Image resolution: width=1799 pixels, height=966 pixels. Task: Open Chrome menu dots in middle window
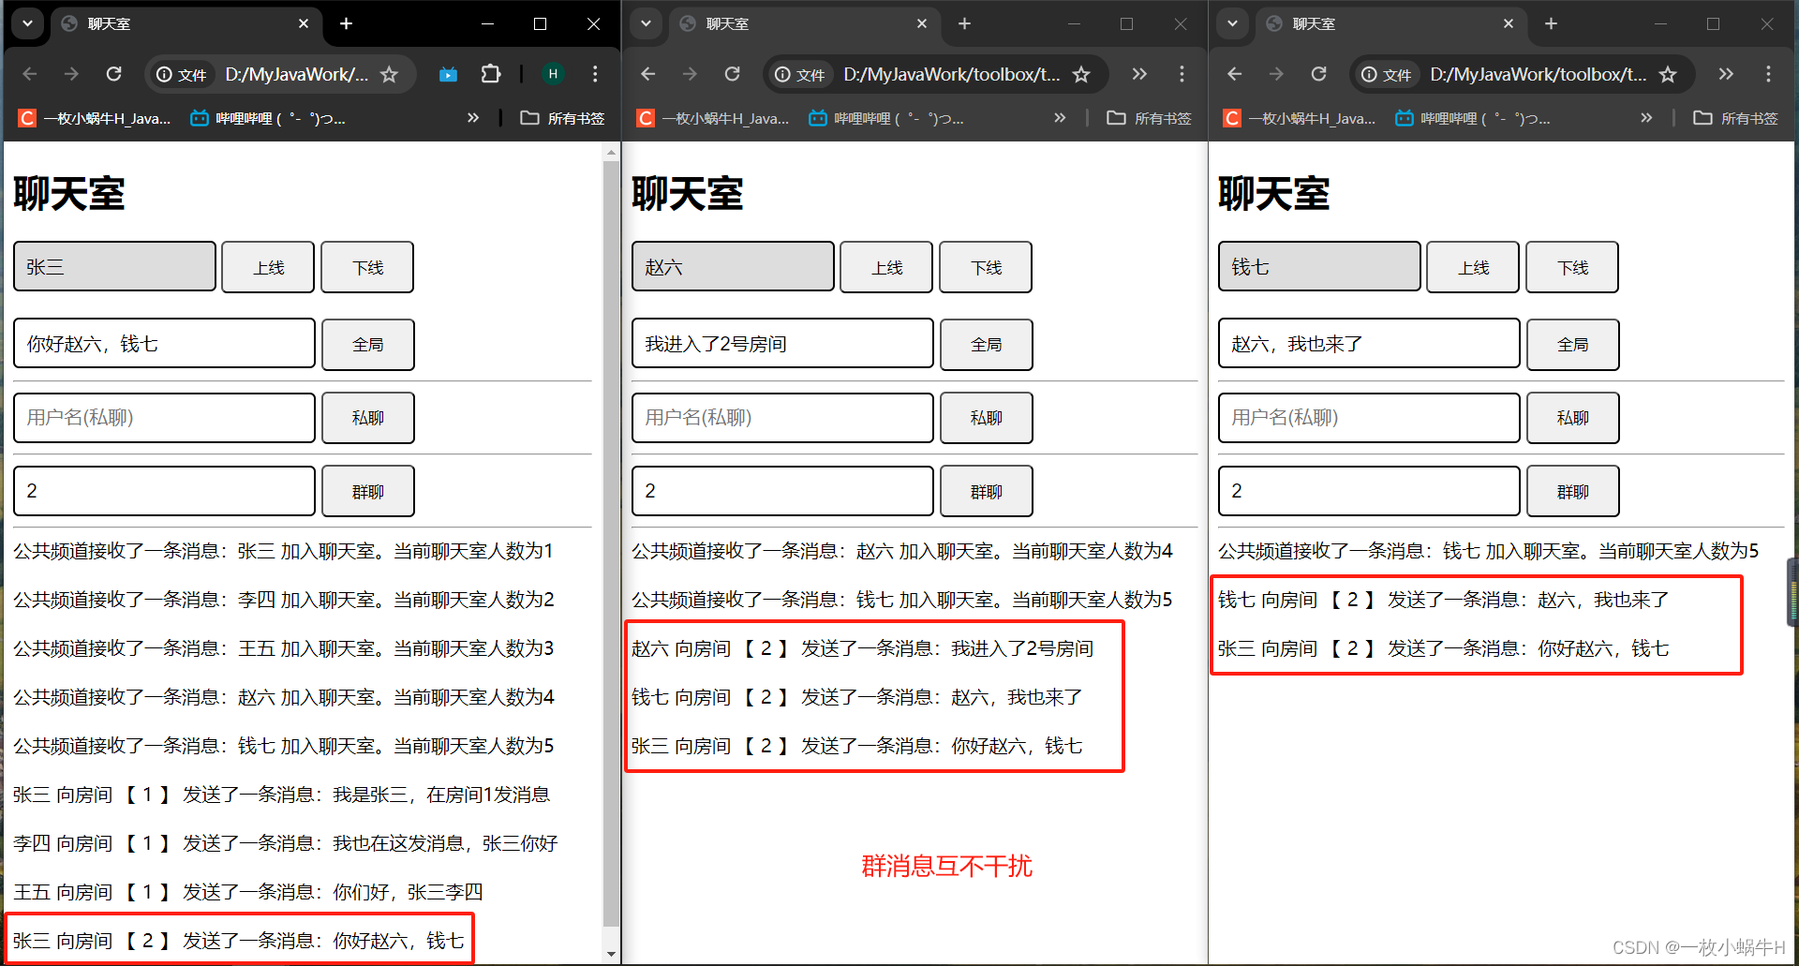pos(1182,74)
